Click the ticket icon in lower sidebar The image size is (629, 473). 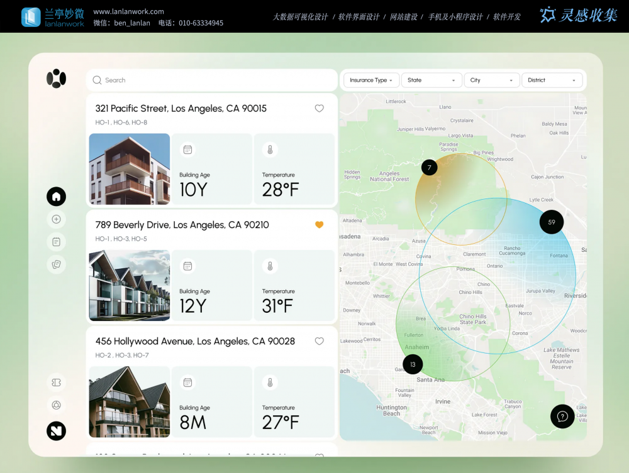coord(56,383)
